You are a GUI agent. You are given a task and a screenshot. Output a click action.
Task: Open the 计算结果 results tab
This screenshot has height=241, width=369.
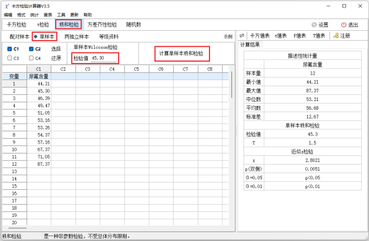tap(250, 44)
